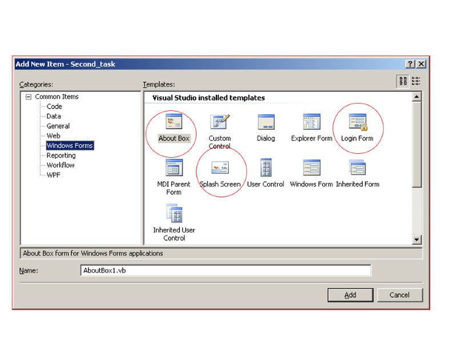Open the General category
The image size is (457, 343).
click(58, 126)
